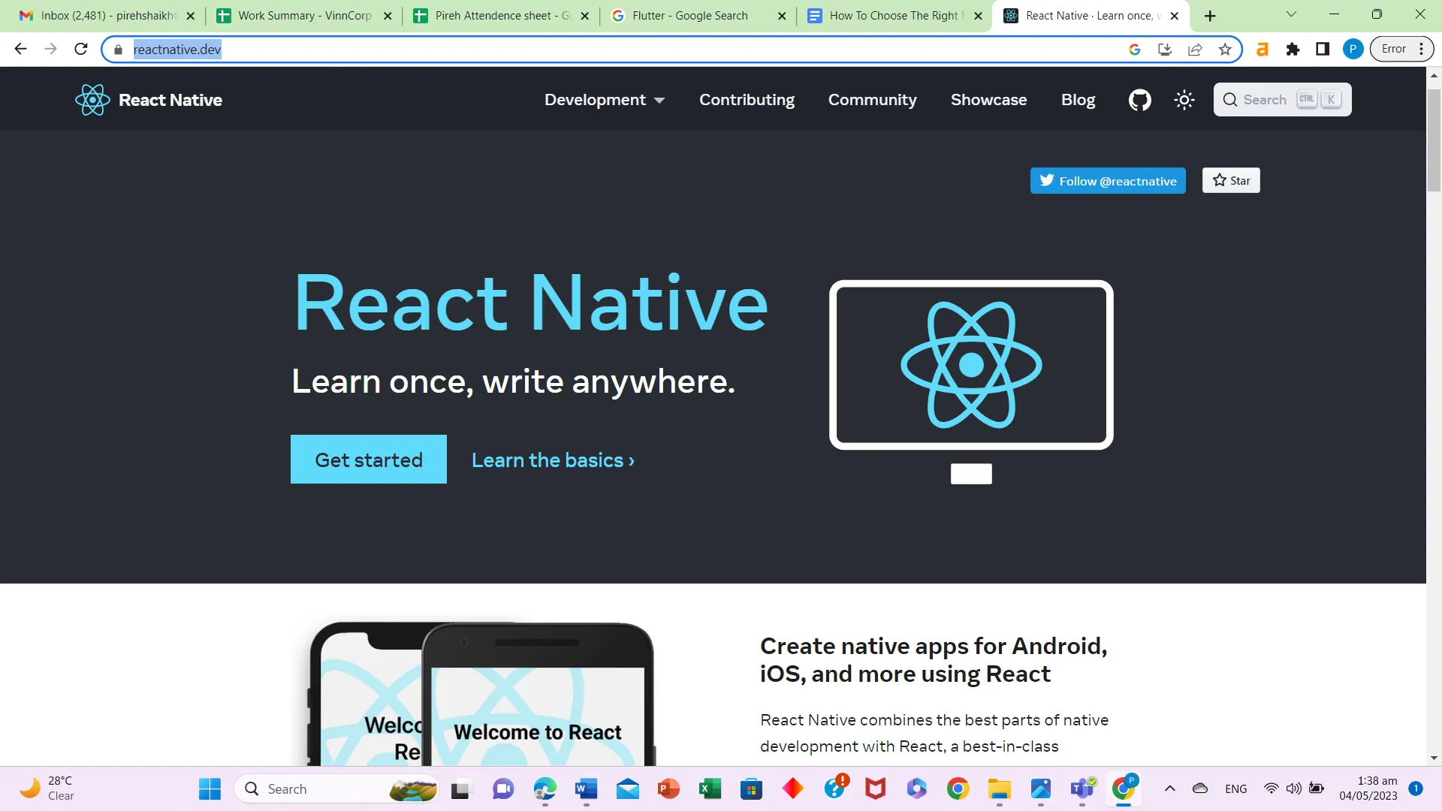This screenshot has width=1442, height=811.
Task: Open Excel from taskbar
Action: click(x=710, y=788)
